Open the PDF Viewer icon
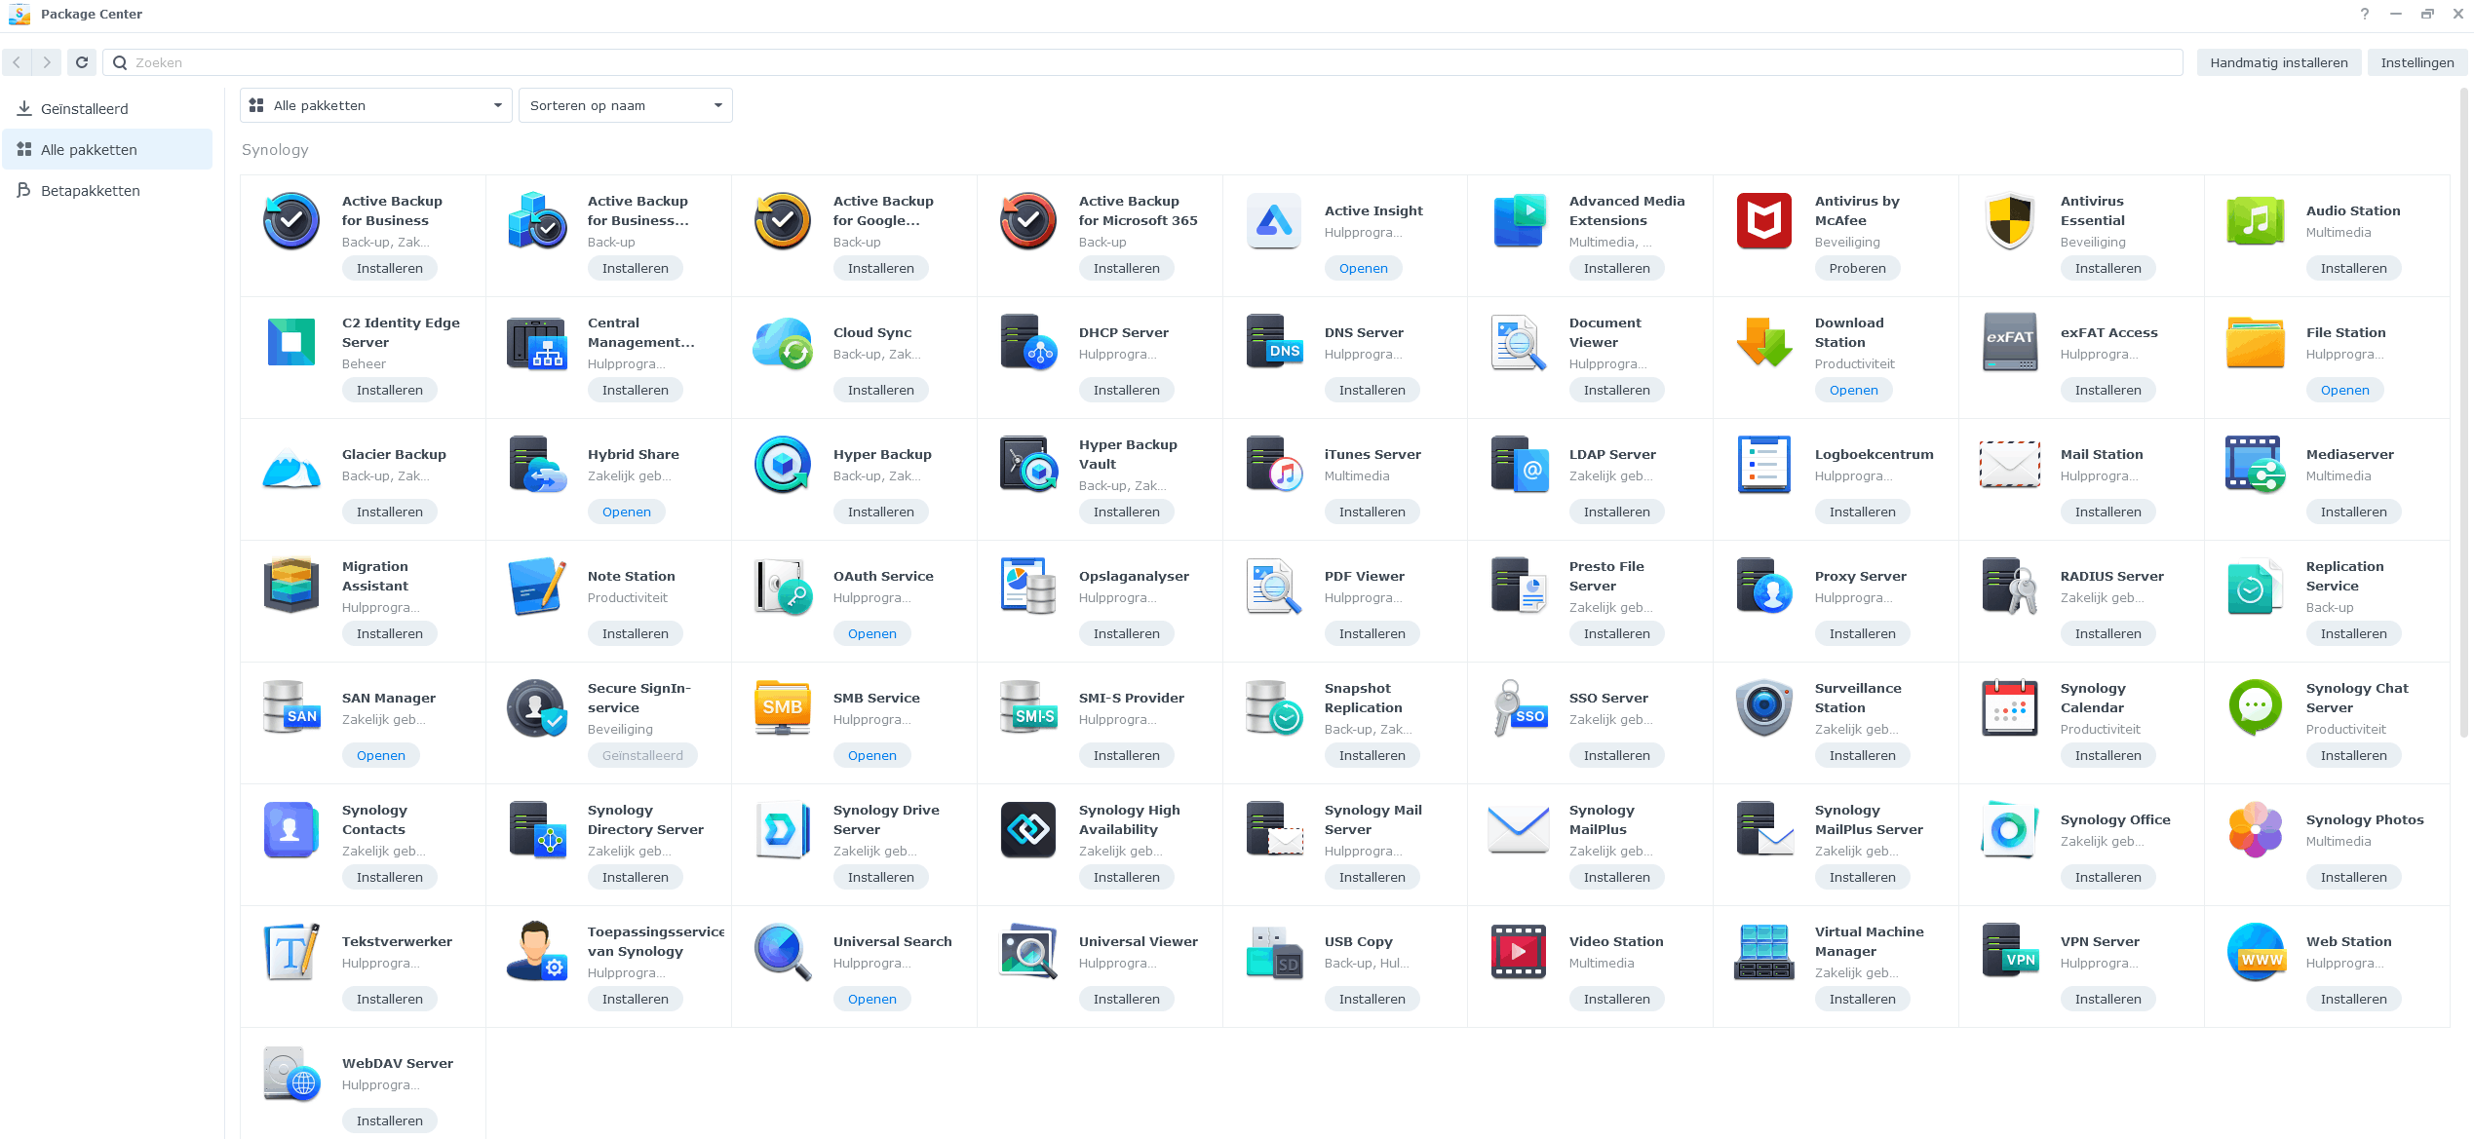Image resolution: width=2474 pixels, height=1139 pixels. coord(1273,587)
